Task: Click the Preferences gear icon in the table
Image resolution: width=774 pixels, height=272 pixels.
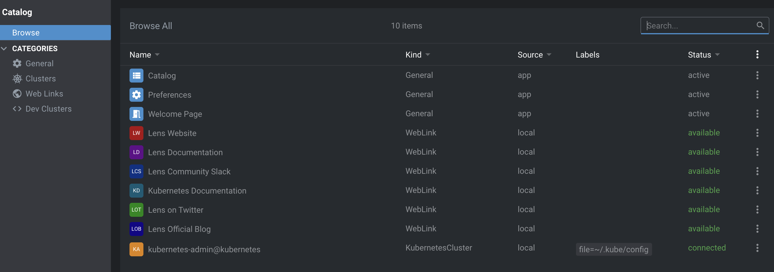Action: (x=136, y=95)
